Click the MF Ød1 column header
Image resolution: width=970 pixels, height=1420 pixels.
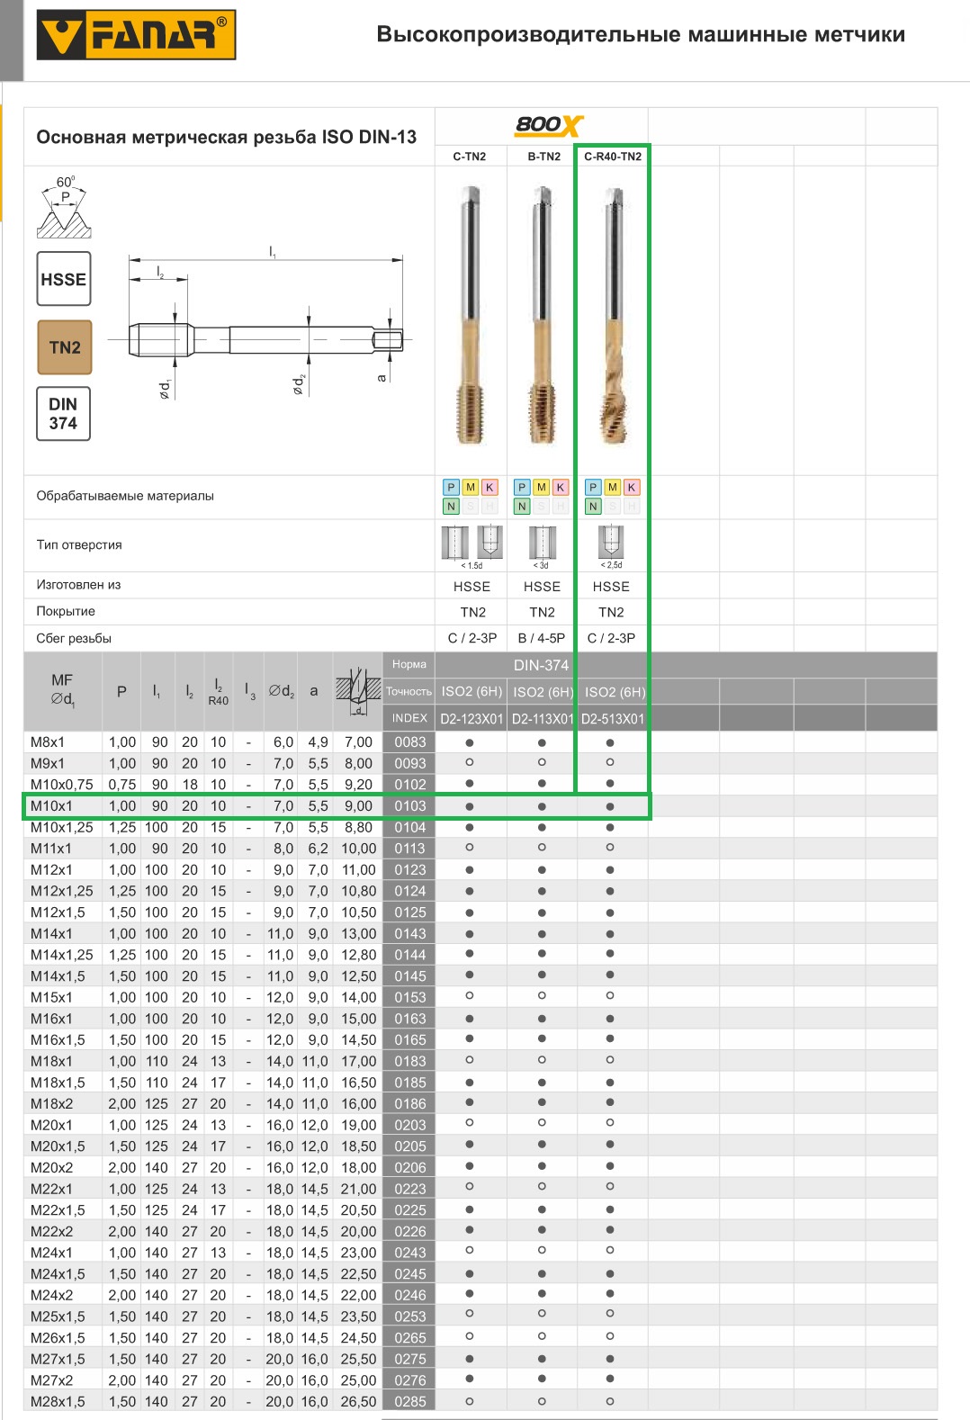click(x=63, y=691)
